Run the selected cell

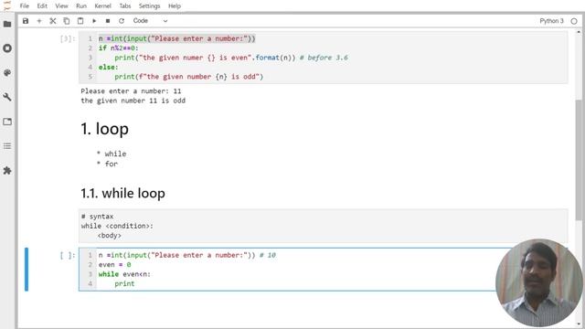pyautogui.click(x=94, y=21)
